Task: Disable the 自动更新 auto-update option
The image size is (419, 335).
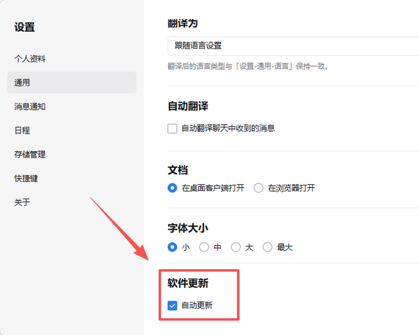Action: 172,306
